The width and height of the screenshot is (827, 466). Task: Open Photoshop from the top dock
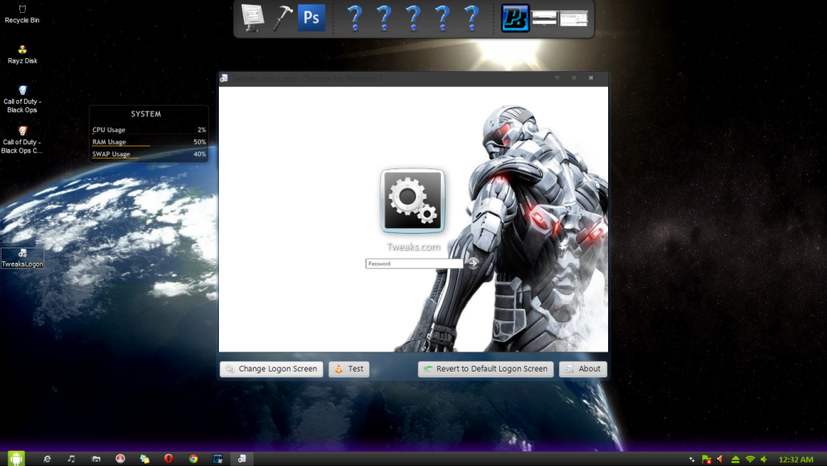[x=311, y=18]
